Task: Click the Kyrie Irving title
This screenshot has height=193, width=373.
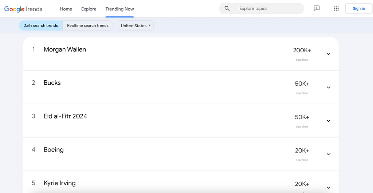Action: [x=59, y=183]
